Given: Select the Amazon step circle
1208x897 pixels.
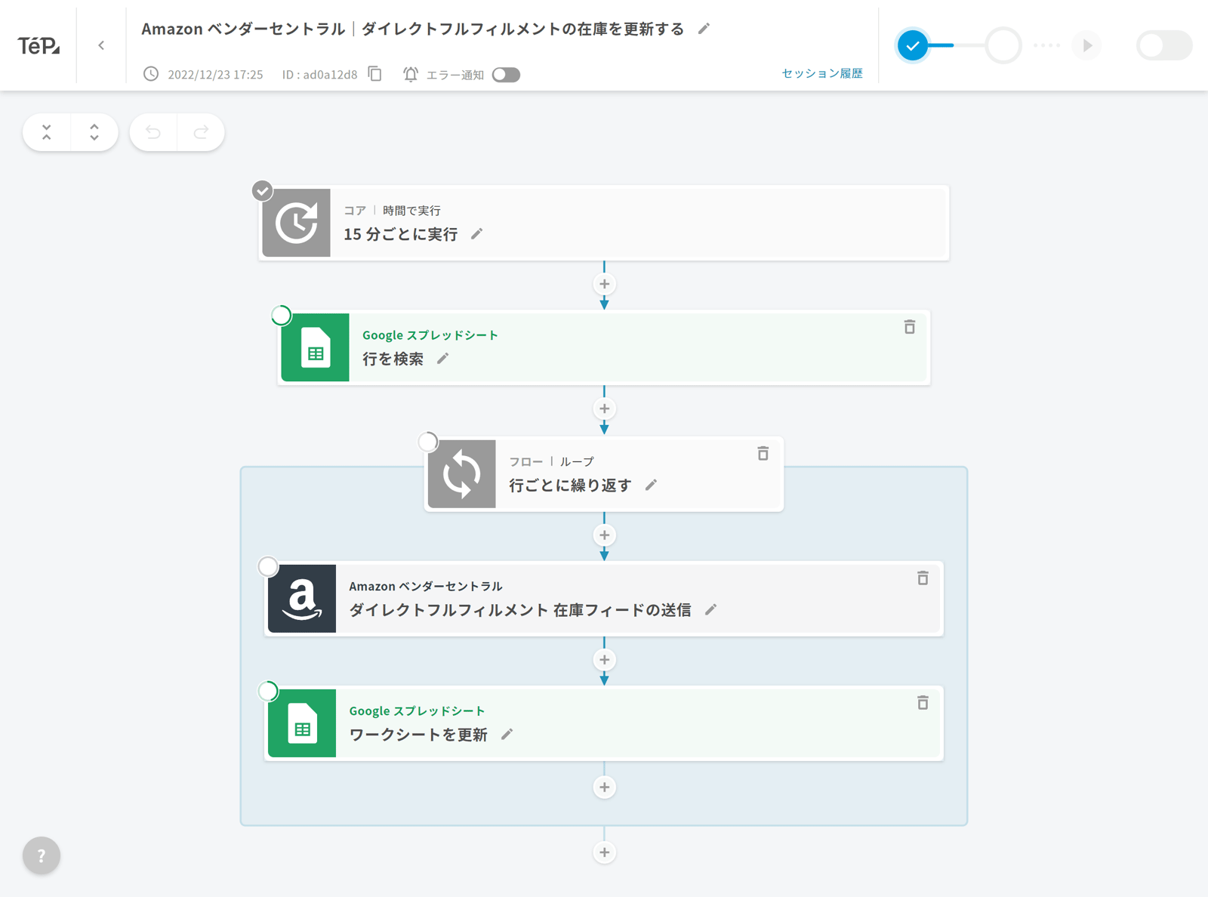Looking at the screenshot, I should click(x=268, y=566).
